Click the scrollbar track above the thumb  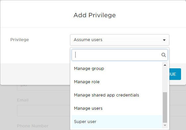(x=165, y=80)
